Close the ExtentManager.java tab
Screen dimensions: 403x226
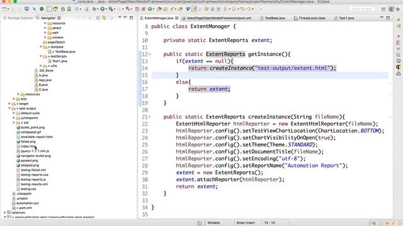[177, 18]
